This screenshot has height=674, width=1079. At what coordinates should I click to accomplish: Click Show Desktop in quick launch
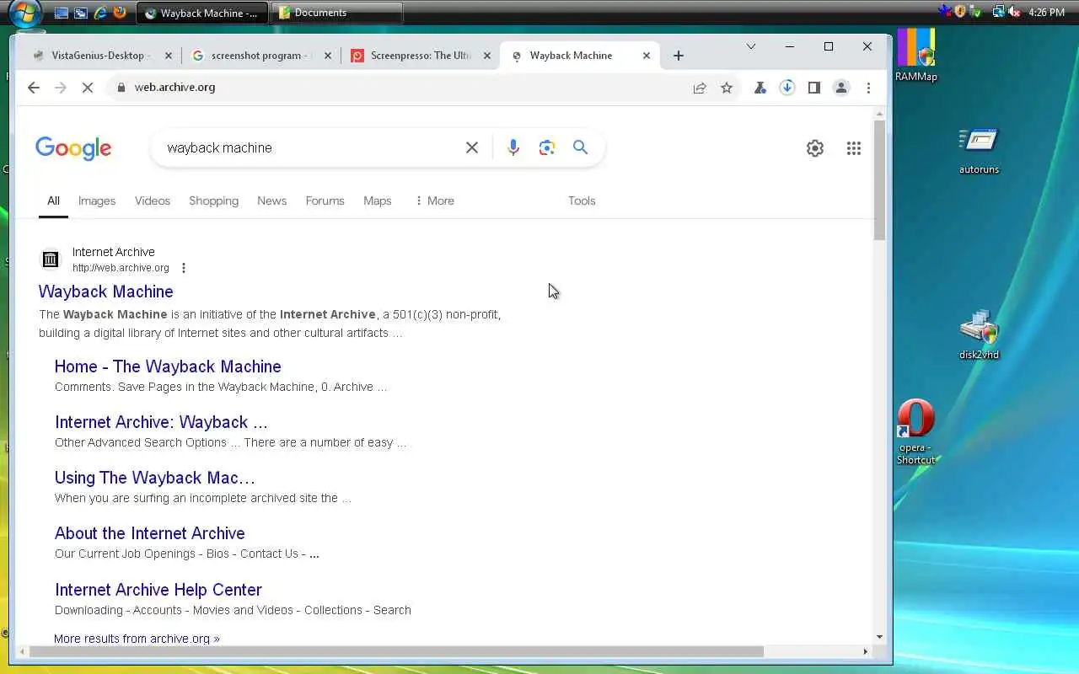pyautogui.click(x=61, y=13)
